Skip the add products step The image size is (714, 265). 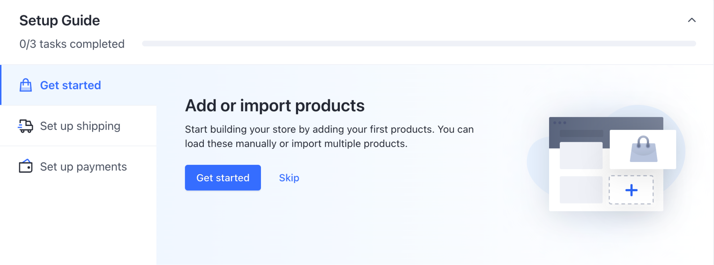(x=289, y=178)
